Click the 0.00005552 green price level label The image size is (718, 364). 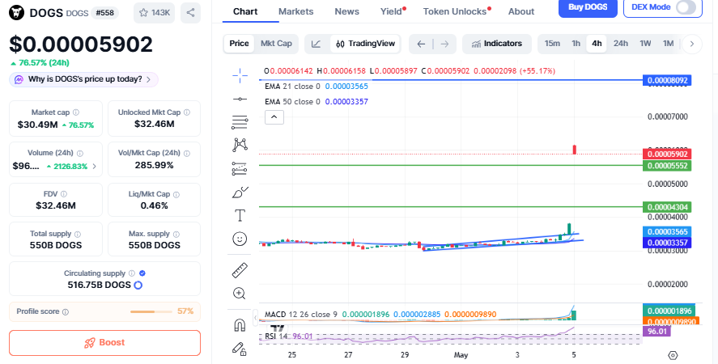(667, 166)
